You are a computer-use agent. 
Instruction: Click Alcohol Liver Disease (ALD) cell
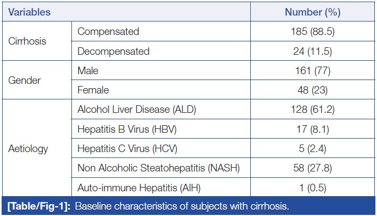click(x=137, y=111)
